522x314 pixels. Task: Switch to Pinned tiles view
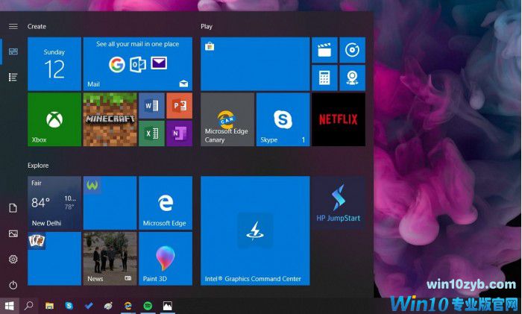[13, 51]
